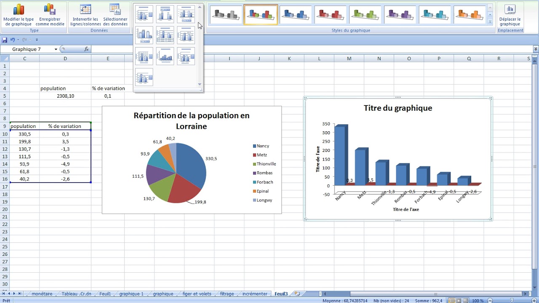539x303 pixels.
Task: Select cell containing 2308,10
Action: [x=65, y=96]
